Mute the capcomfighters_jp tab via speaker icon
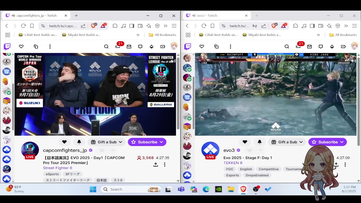This screenshot has height=203, width=361. 13,16
